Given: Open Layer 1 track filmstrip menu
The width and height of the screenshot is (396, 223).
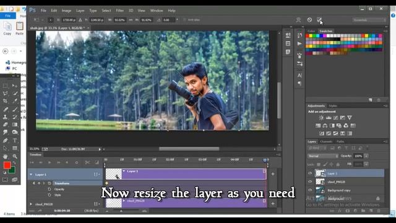Looking at the screenshot, I should 97,175.
